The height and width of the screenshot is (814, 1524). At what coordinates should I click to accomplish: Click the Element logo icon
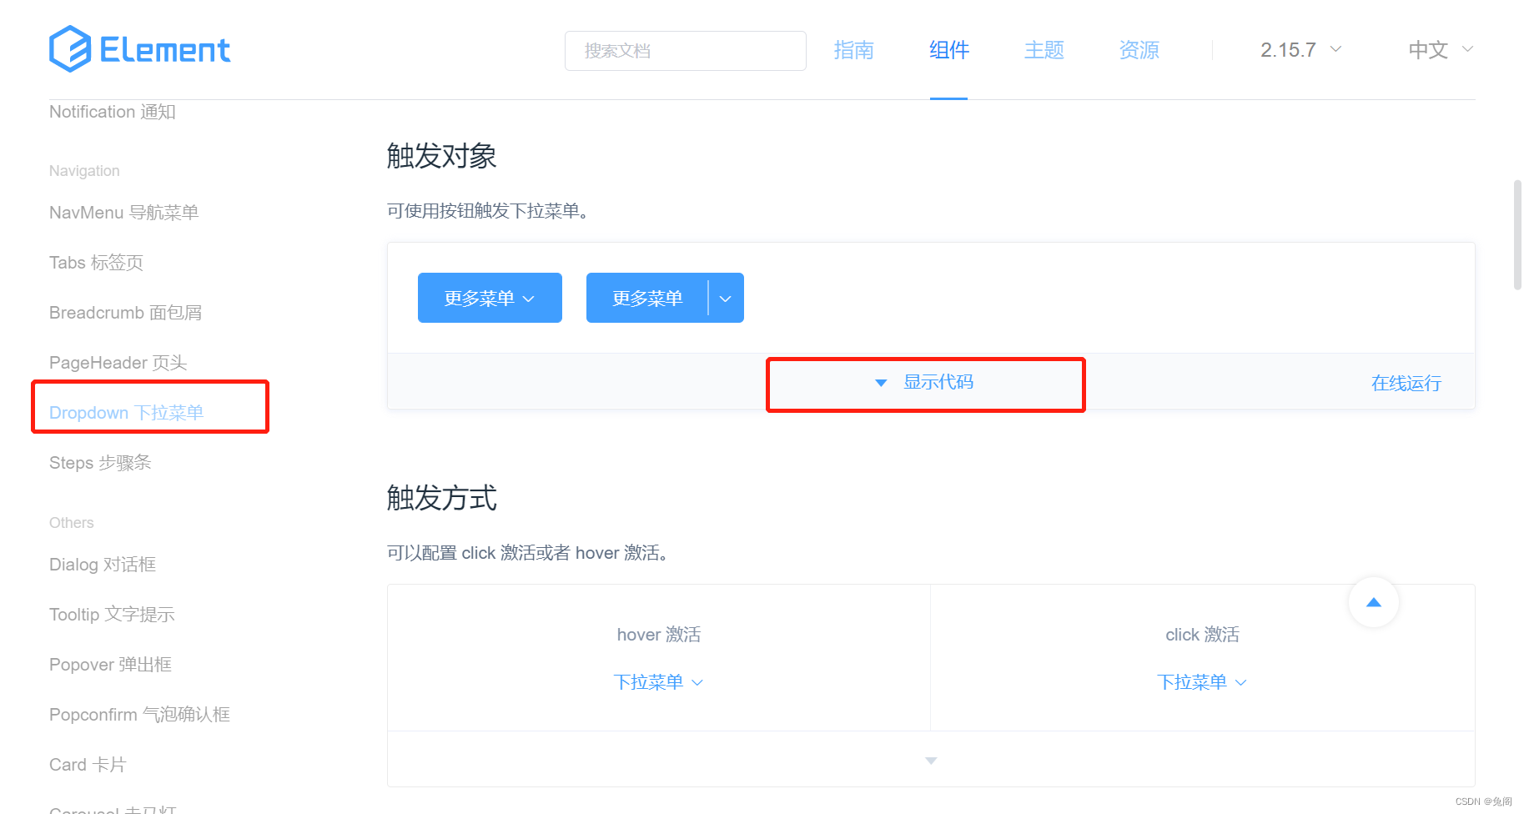[69, 48]
